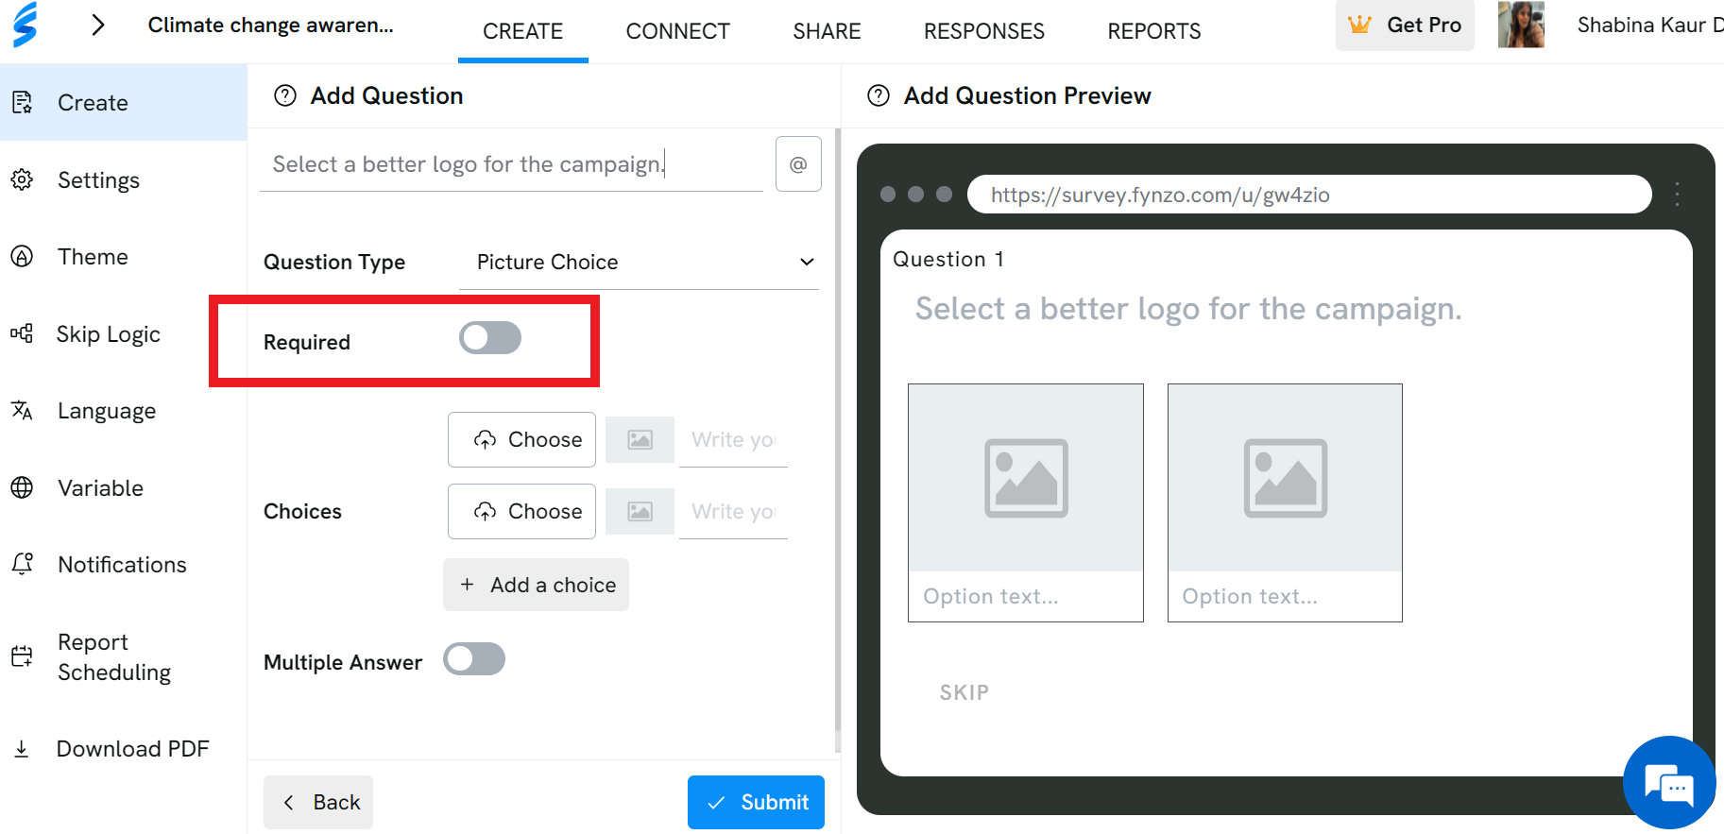Open the CONNECT tab
The image size is (1724, 834).
(678, 31)
